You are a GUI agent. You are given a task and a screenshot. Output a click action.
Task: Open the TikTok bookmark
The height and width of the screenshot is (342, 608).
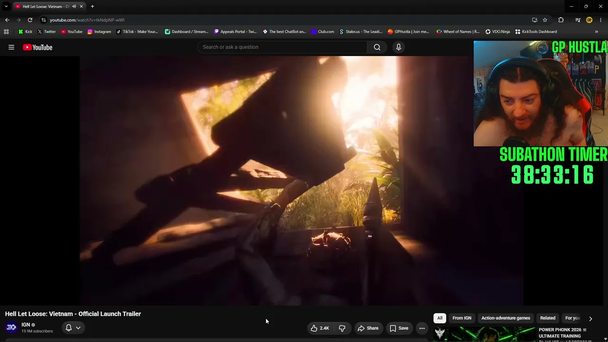(x=137, y=32)
